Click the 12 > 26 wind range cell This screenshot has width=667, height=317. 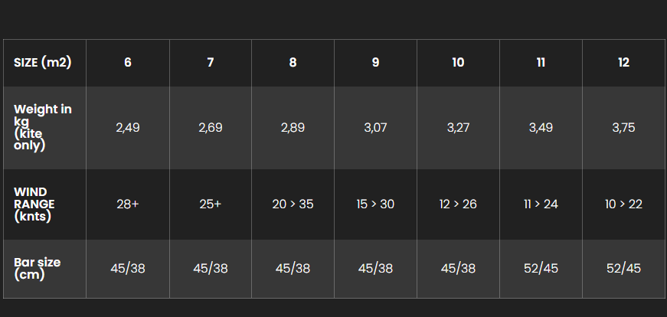pyautogui.click(x=458, y=204)
